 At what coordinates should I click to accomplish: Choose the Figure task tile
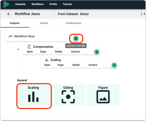[x=103, y=95]
